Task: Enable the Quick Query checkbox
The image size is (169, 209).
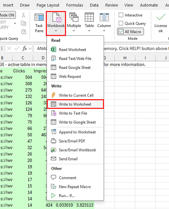Action: (121, 23)
